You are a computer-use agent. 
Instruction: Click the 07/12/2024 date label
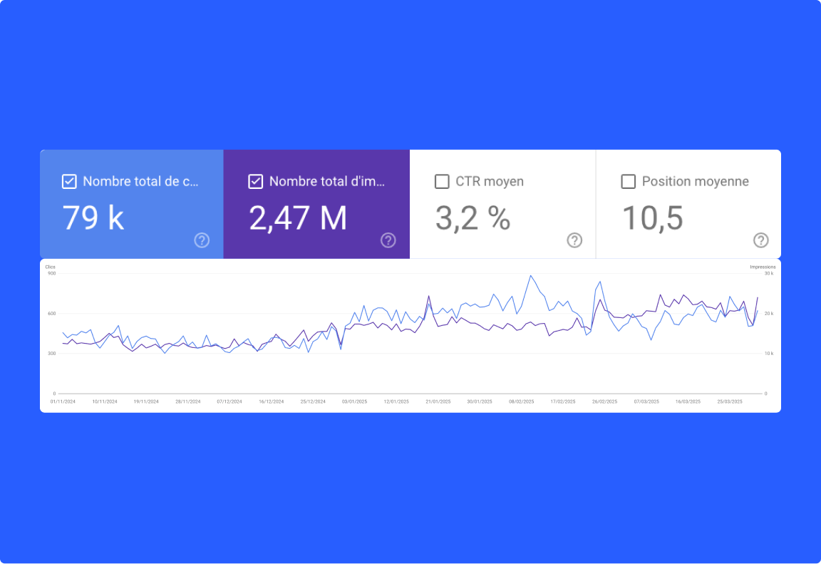229,401
